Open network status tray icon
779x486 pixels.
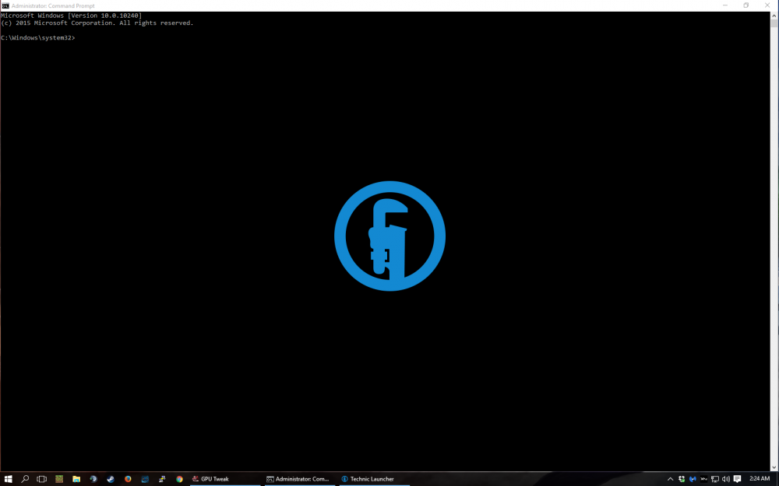(x=715, y=479)
